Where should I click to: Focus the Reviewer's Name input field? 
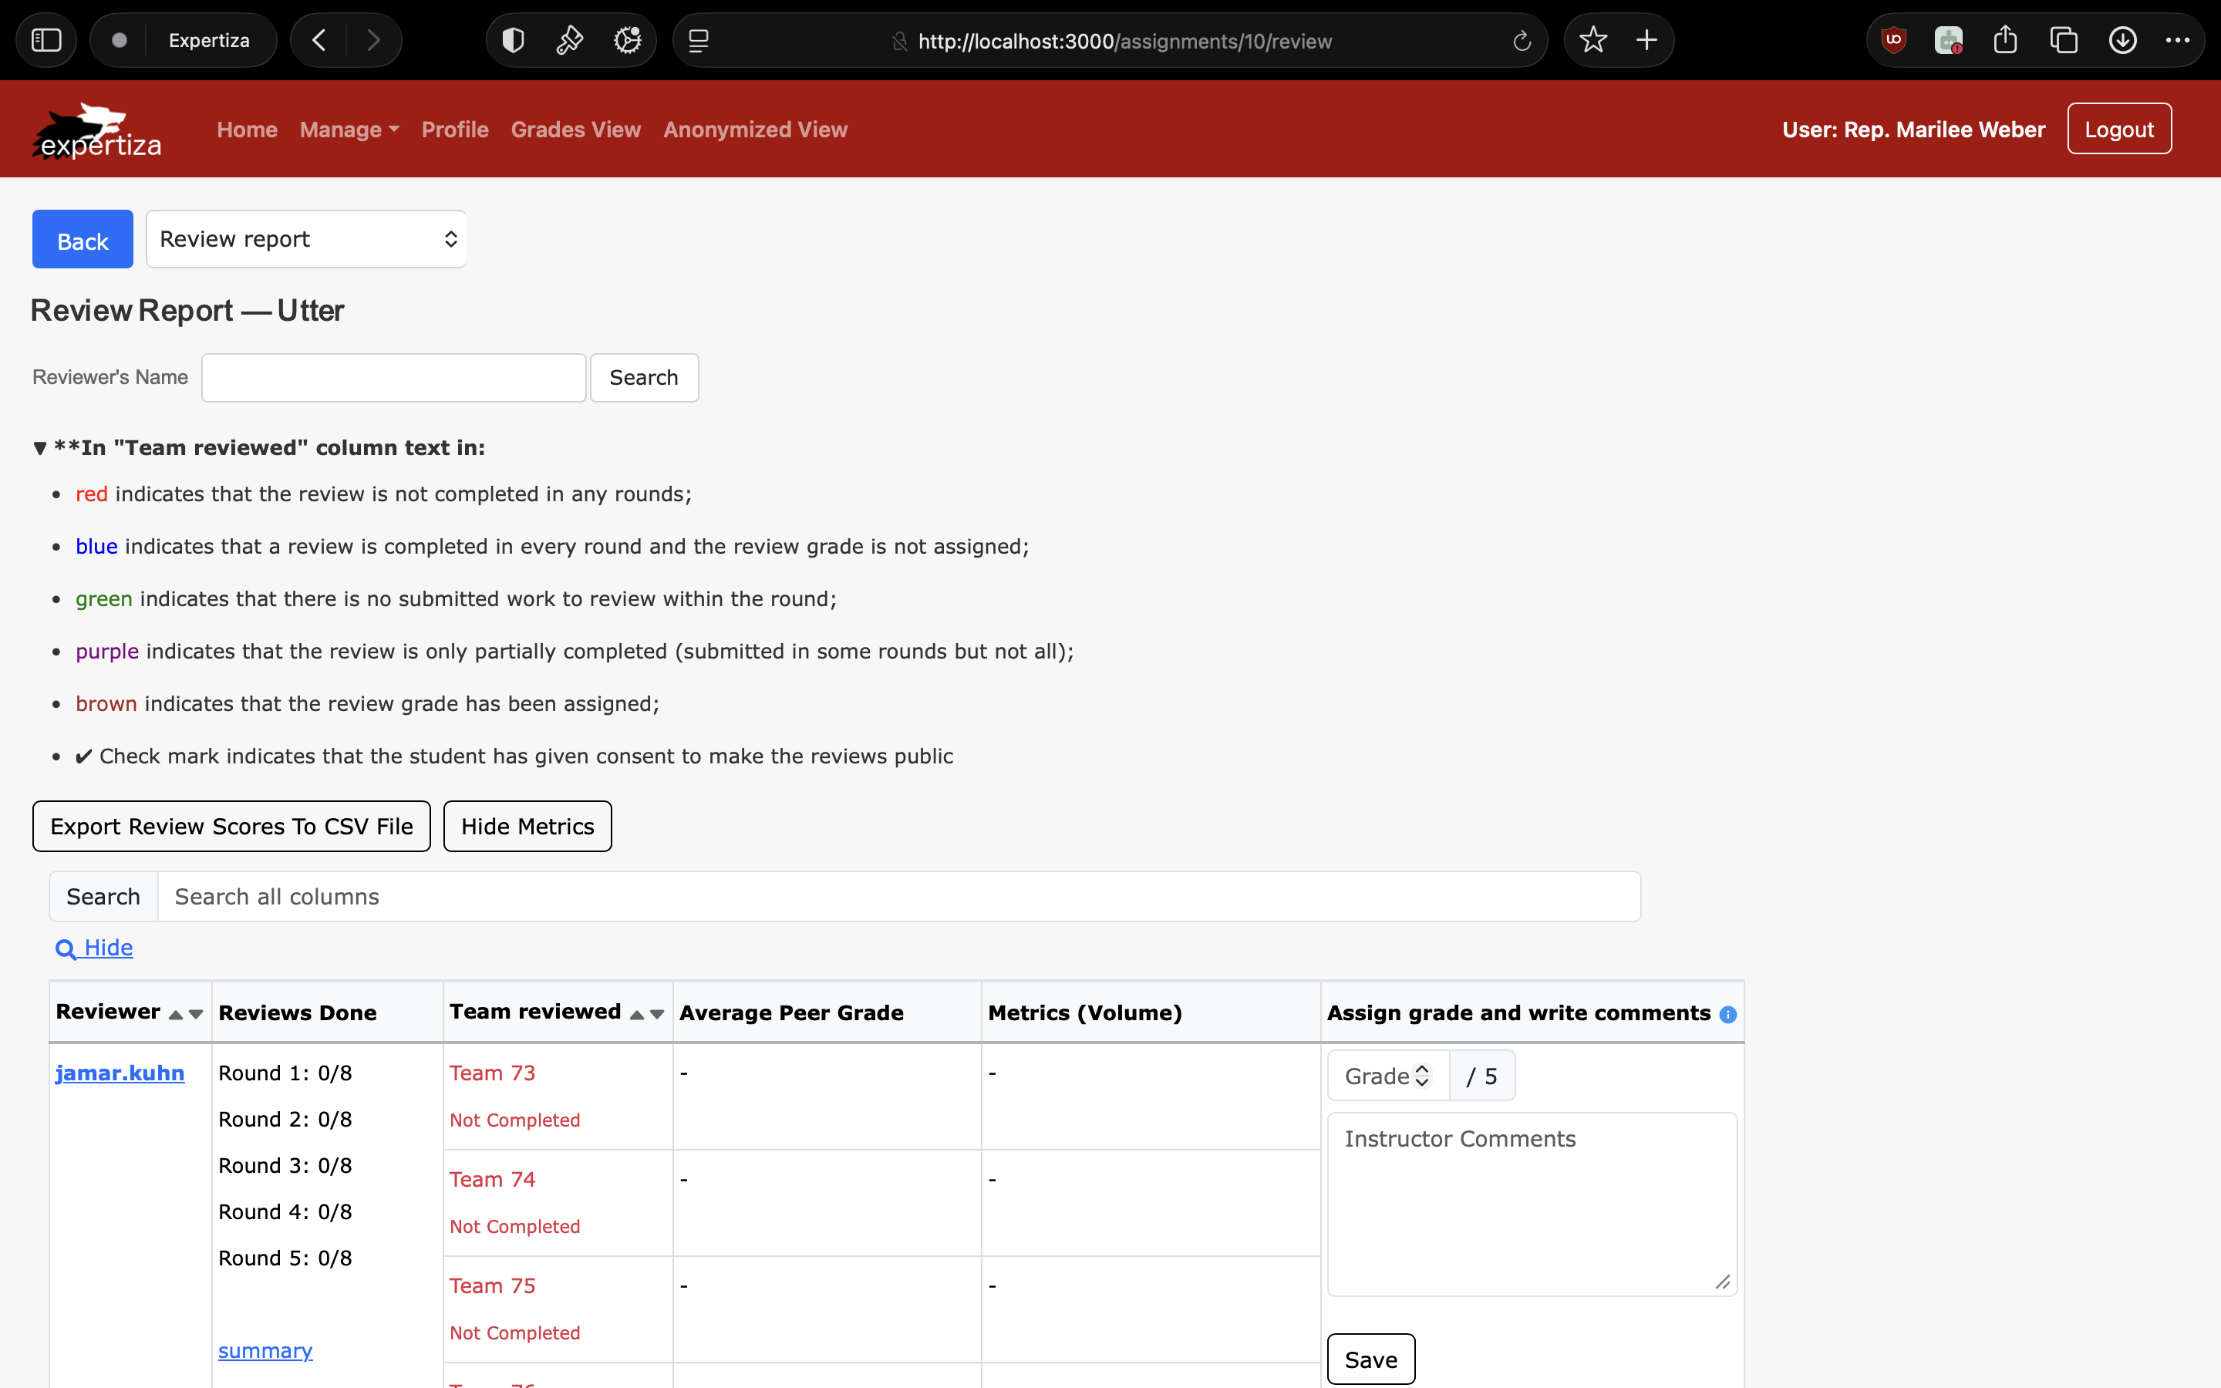[394, 377]
